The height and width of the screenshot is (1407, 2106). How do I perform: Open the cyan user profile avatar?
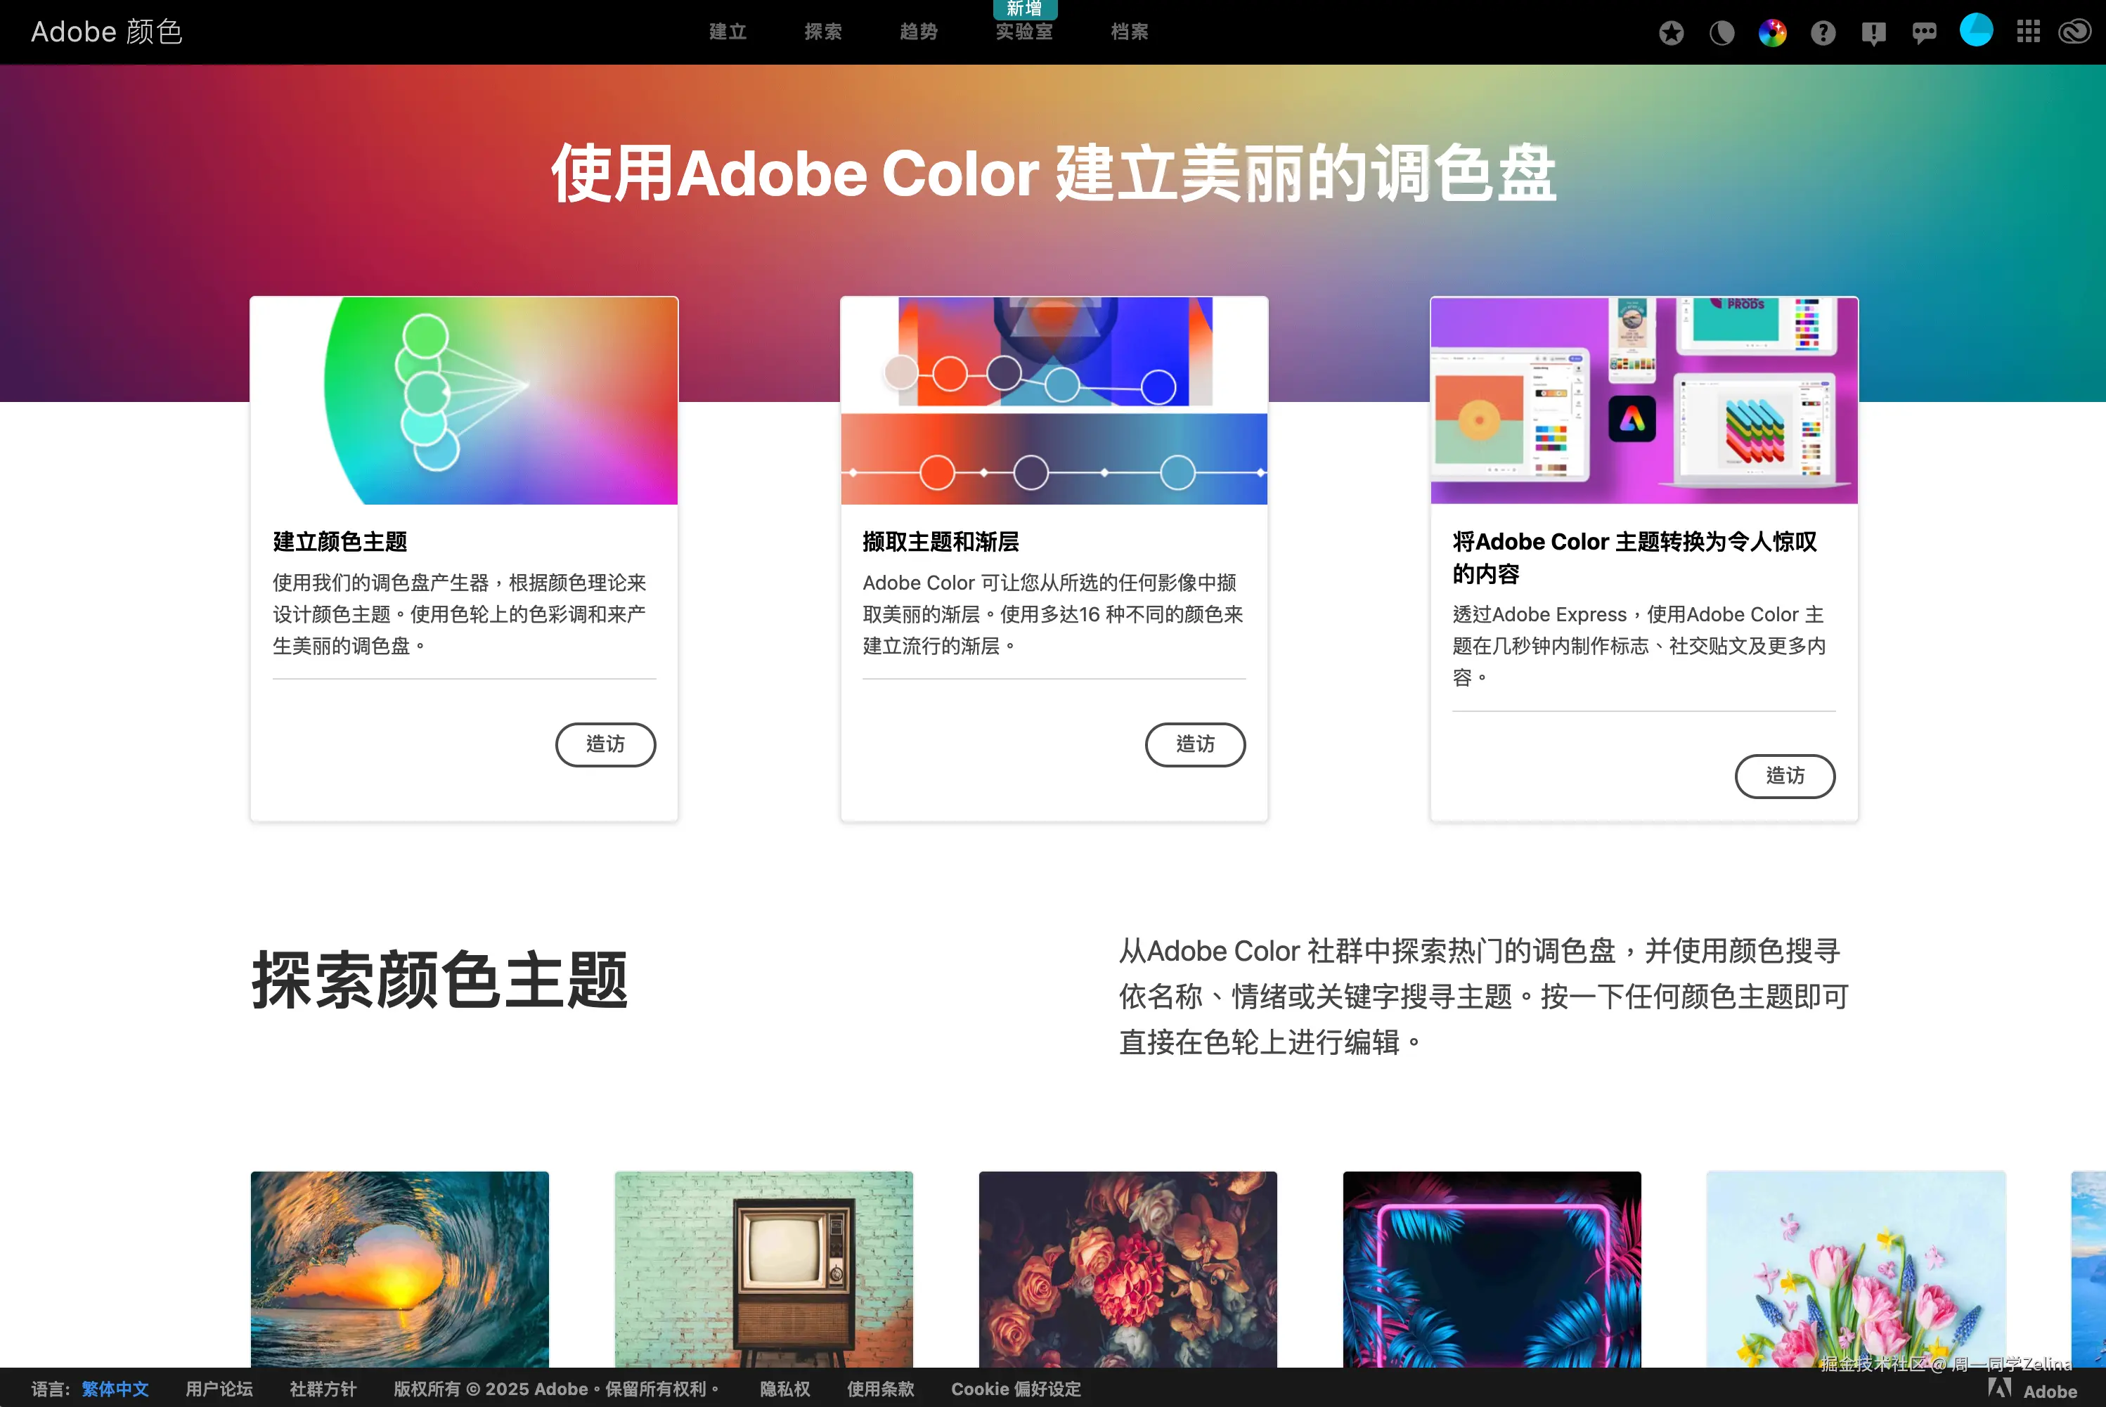pyautogui.click(x=1976, y=30)
